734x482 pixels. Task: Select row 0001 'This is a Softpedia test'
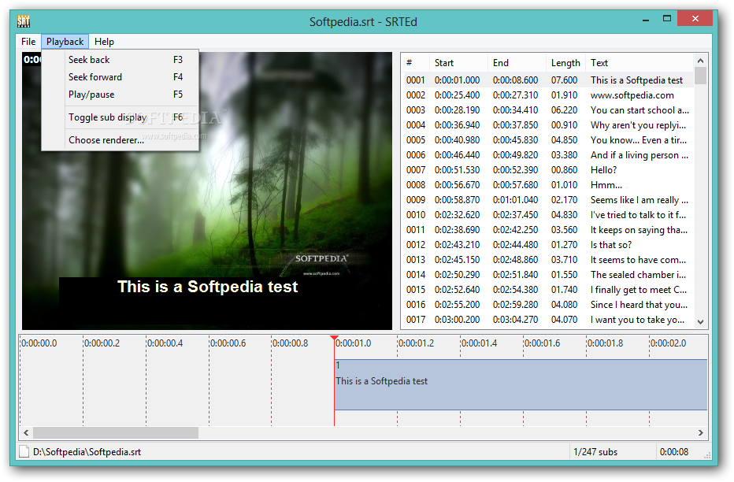coord(549,80)
